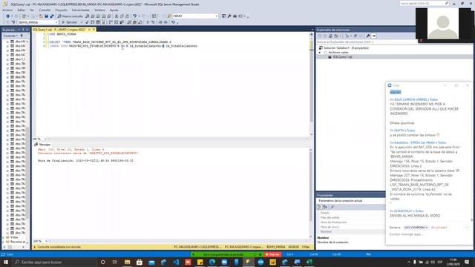
Task: Click the Solution Explorer search field
Action: point(367,42)
